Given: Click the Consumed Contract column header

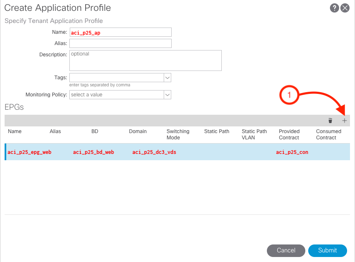Looking at the screenshot, I should click(x=328, y=134).
